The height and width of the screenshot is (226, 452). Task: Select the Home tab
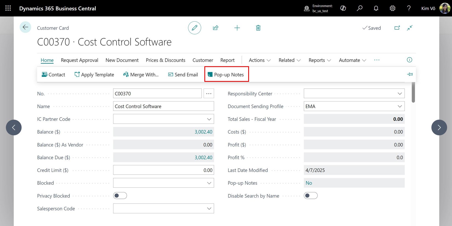[x=47, y=60]
